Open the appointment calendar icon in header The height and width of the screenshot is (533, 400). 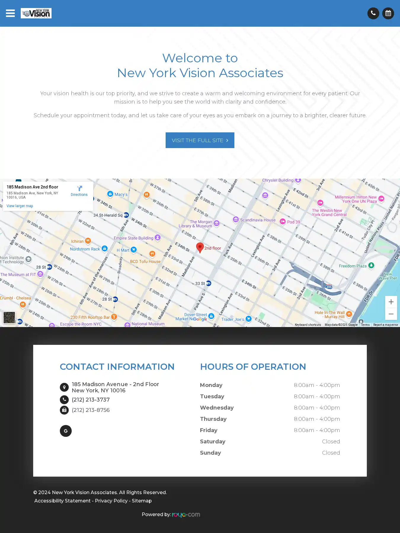tap(388, 13)
